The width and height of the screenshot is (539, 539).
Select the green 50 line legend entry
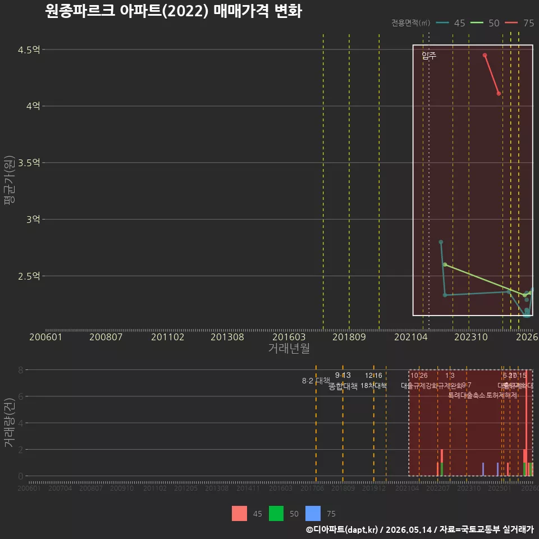[x=485, y=23]
